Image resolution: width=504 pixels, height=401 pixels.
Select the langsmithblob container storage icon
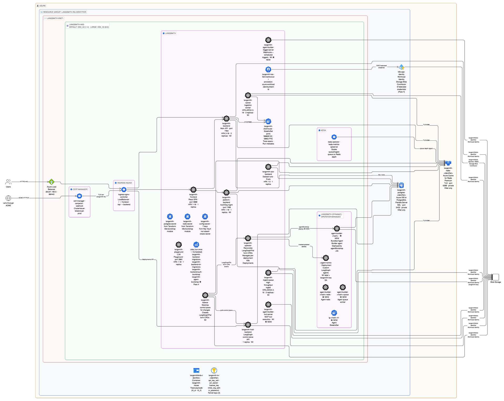[196, 371]
